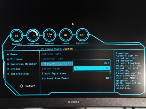Image resolution: width=146 pixels, height=109 pixels.
Task: Open the OnScreen Display menu category
Action: point(23,64)
